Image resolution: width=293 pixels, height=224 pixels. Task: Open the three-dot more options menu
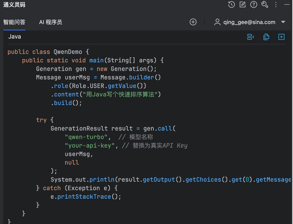[276, 4]
